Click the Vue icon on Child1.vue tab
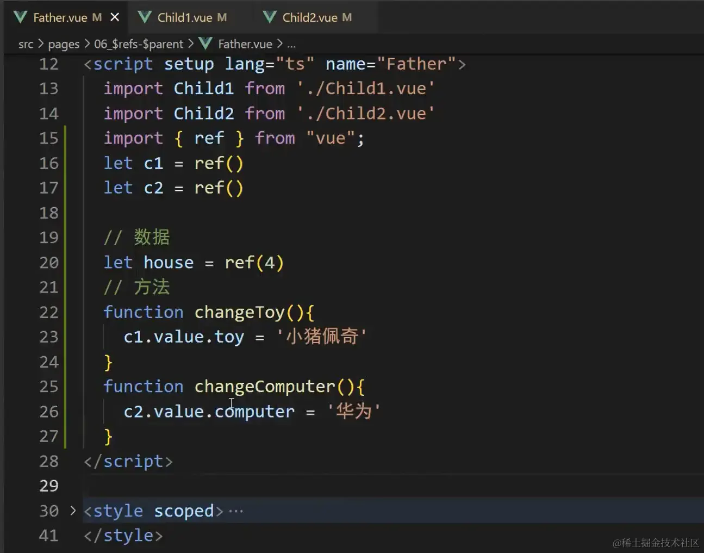This screenshot has height=553, width=704. [145, 17]
